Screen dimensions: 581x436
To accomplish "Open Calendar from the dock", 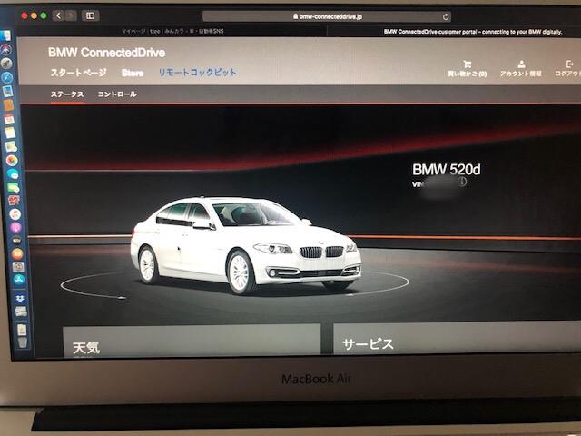I will [9, 119].
